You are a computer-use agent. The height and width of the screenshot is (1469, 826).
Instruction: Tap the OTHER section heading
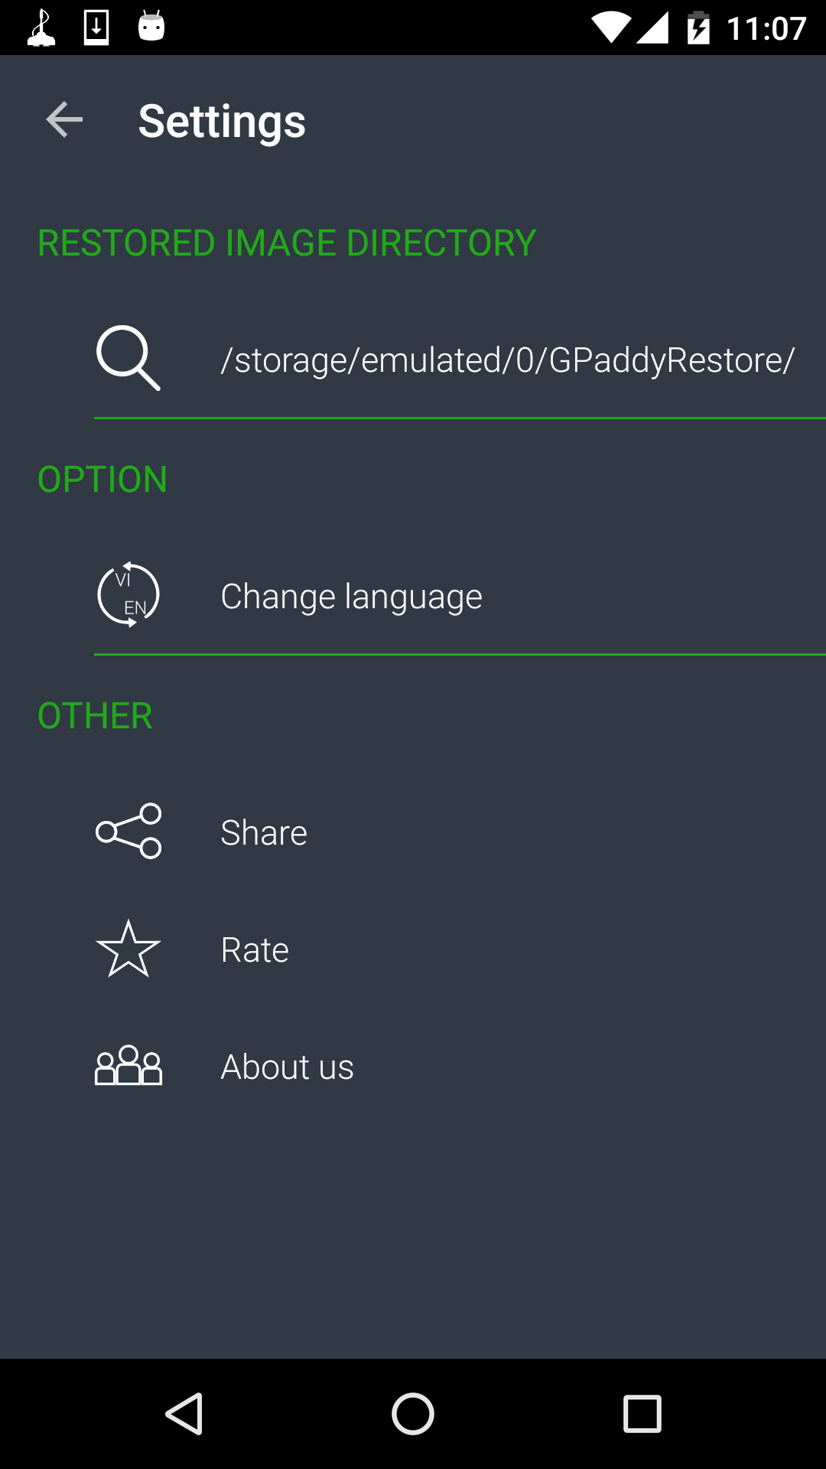tap(95, 716)
